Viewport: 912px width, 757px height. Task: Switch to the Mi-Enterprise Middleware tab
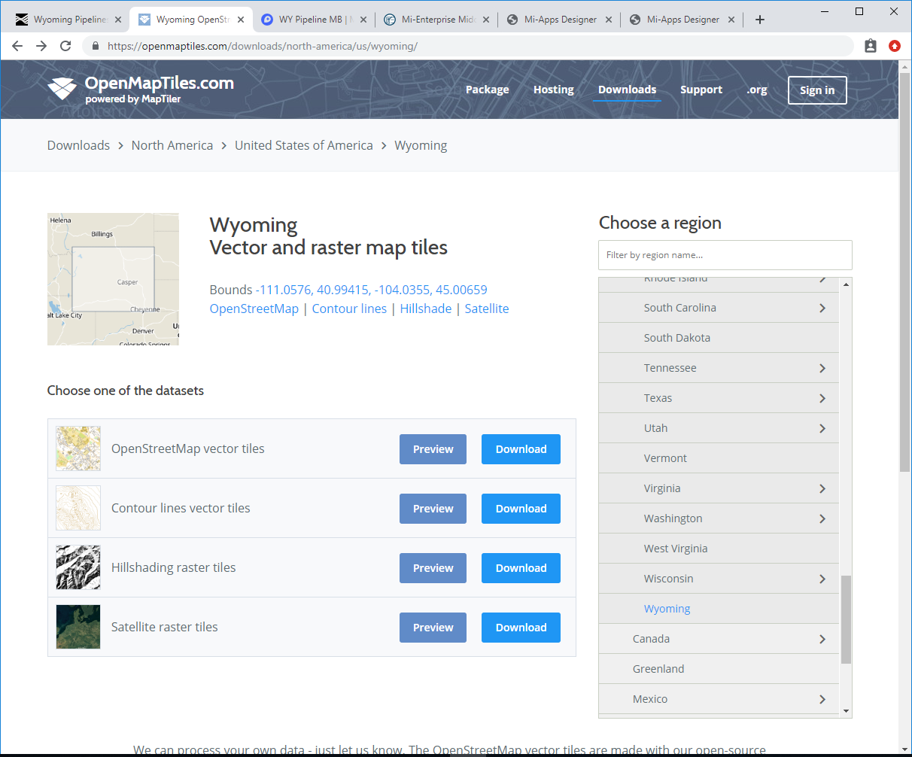437,20
